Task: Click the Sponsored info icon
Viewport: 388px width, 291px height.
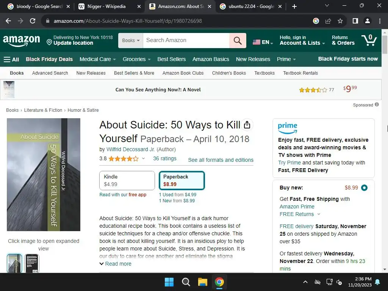Action: pyautogui.click(x=377, y=105)
